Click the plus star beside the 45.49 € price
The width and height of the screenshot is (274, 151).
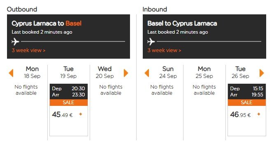pos(81,114)
